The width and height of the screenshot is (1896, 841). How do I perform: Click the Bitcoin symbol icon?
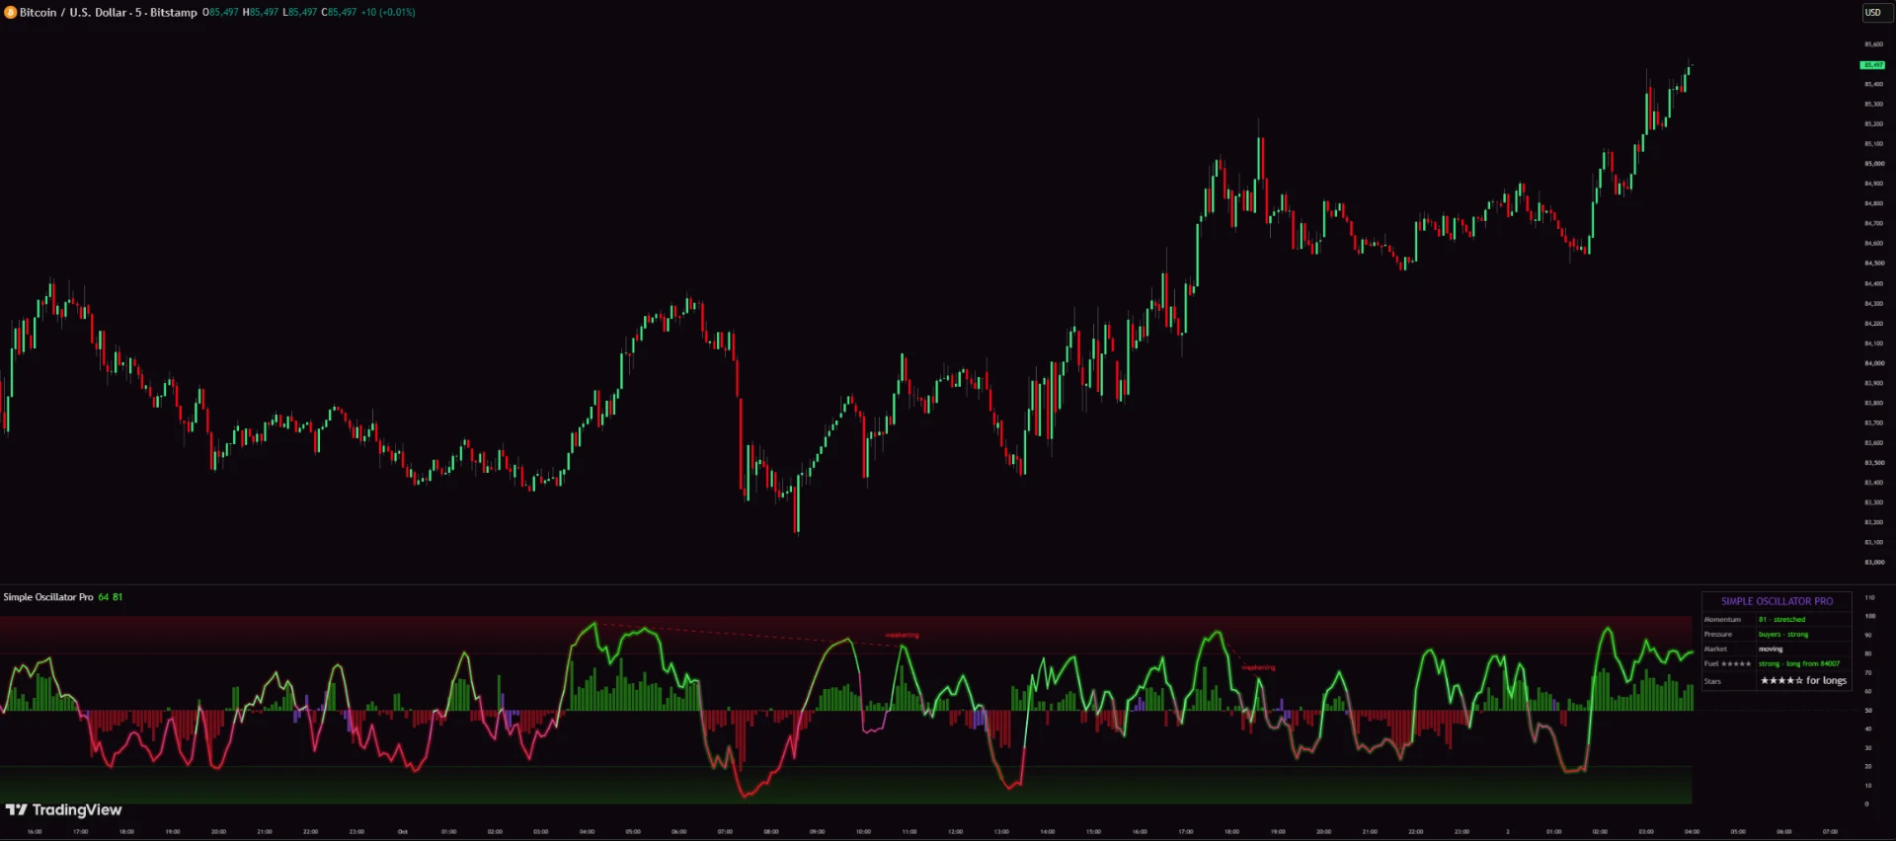(11, 13)
